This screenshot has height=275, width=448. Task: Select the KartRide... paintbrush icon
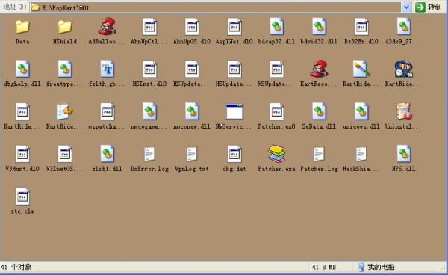[x=361, y=69]
